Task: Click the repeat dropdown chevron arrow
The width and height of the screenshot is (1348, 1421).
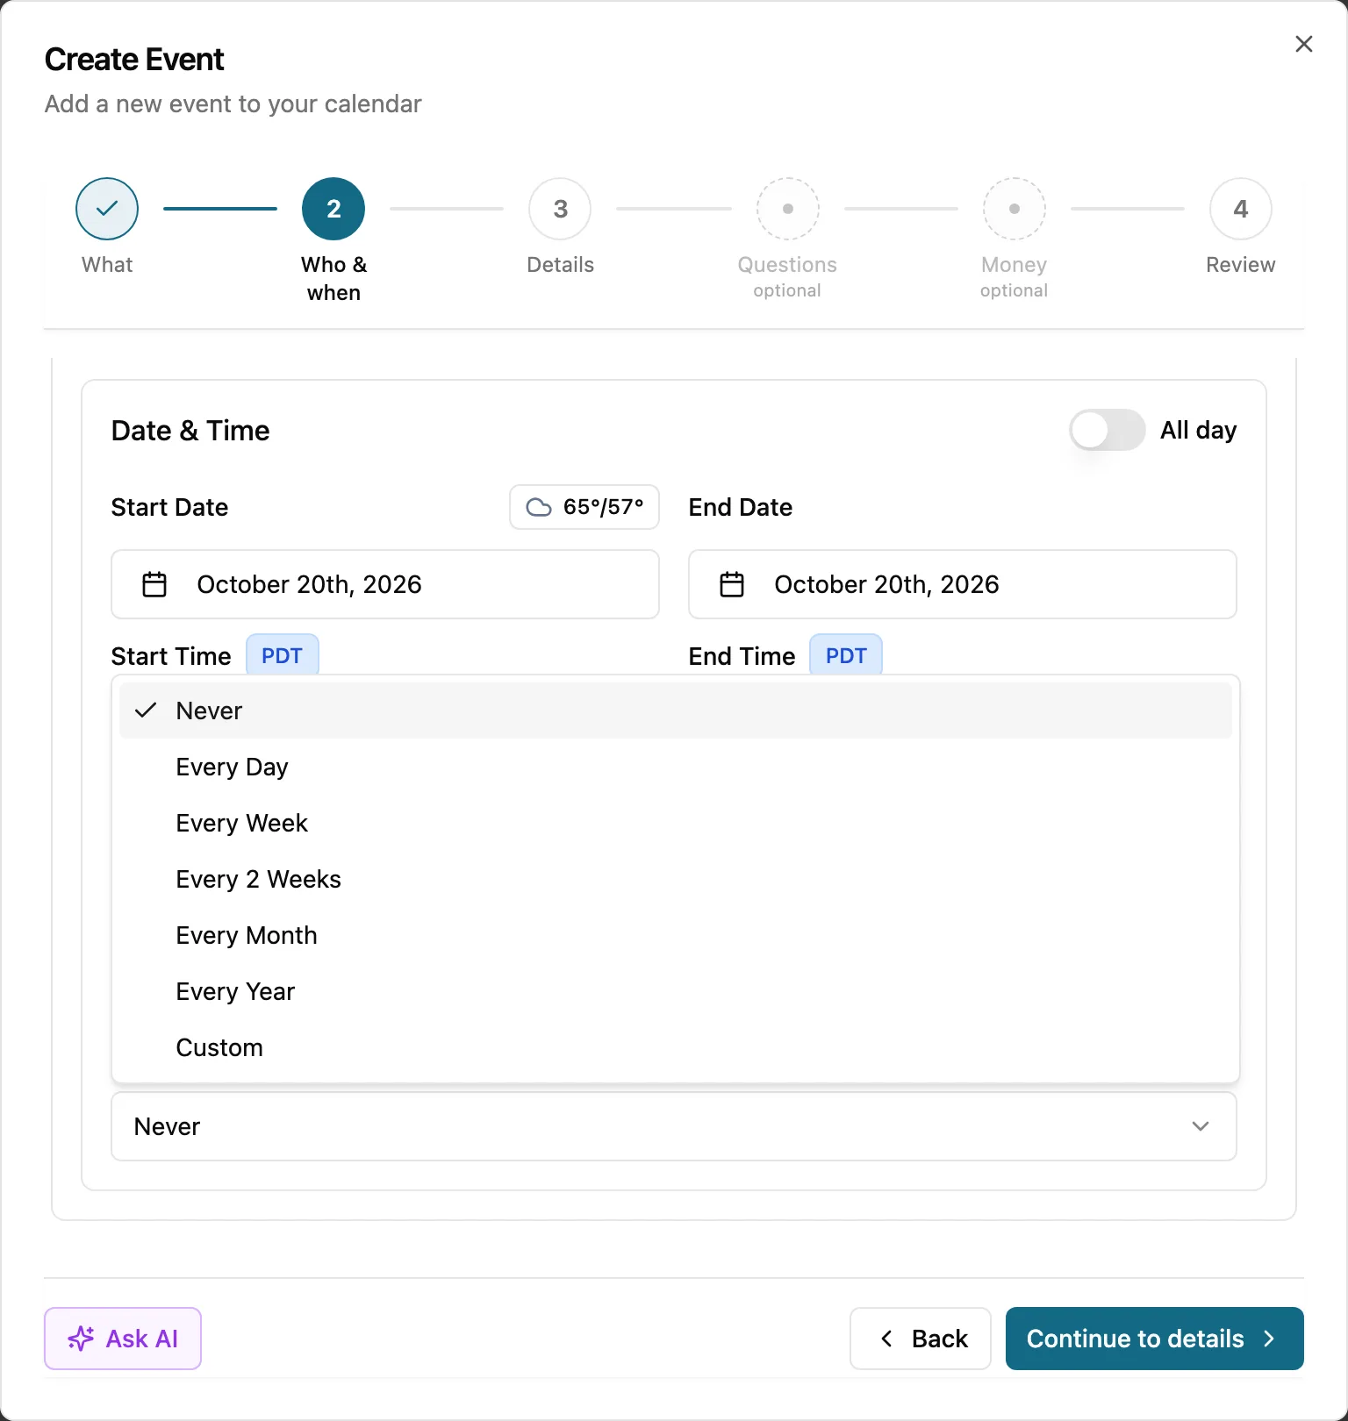Action: click(x=1201, y=1126)
